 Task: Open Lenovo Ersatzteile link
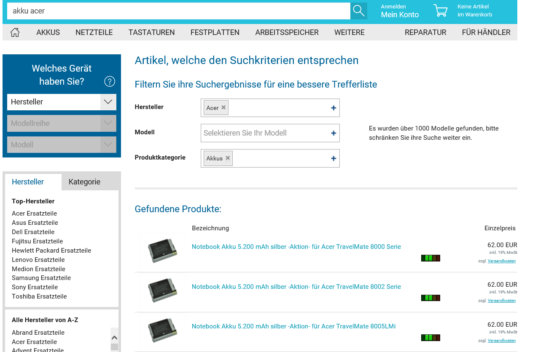tap(38, 260)
